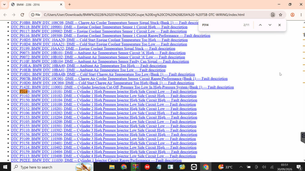This screenshot has width=305, height=171.
Task: Open DTC P3152 Cylinder 2 High Side Circuit Low link
Action: 104,109
